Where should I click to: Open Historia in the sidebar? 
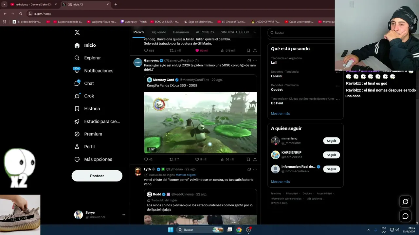[87, 108]
